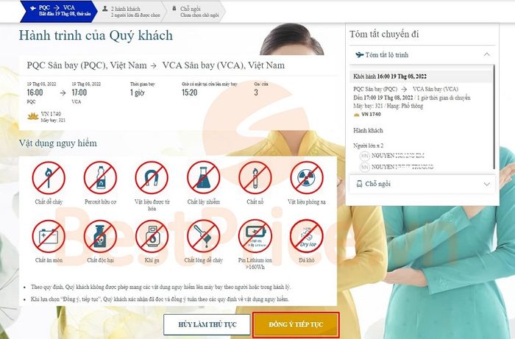Image resolution: width=515 pixels, height=339 pixels.
Task: Click the trip summary panel scrollbar
Action: [494, 117]
